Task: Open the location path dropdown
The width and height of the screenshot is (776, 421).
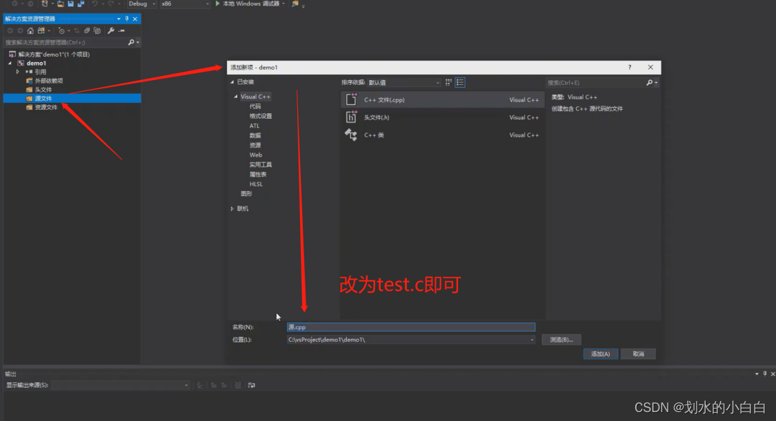Action: [x=532, y=340]
